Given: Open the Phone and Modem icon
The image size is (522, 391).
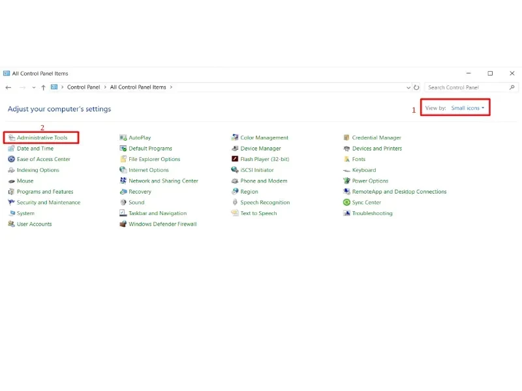Looking at the screenshot, I should coord(235,181).
